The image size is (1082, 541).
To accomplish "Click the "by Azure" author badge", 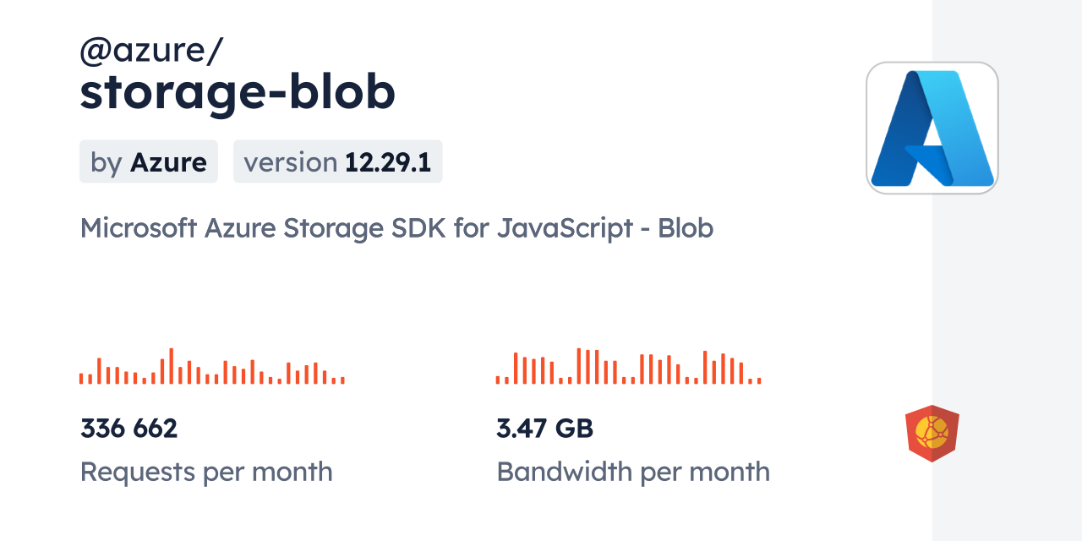I will click(149, 161).
